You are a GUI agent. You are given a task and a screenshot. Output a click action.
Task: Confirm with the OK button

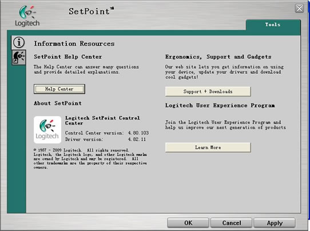[188, 223]
